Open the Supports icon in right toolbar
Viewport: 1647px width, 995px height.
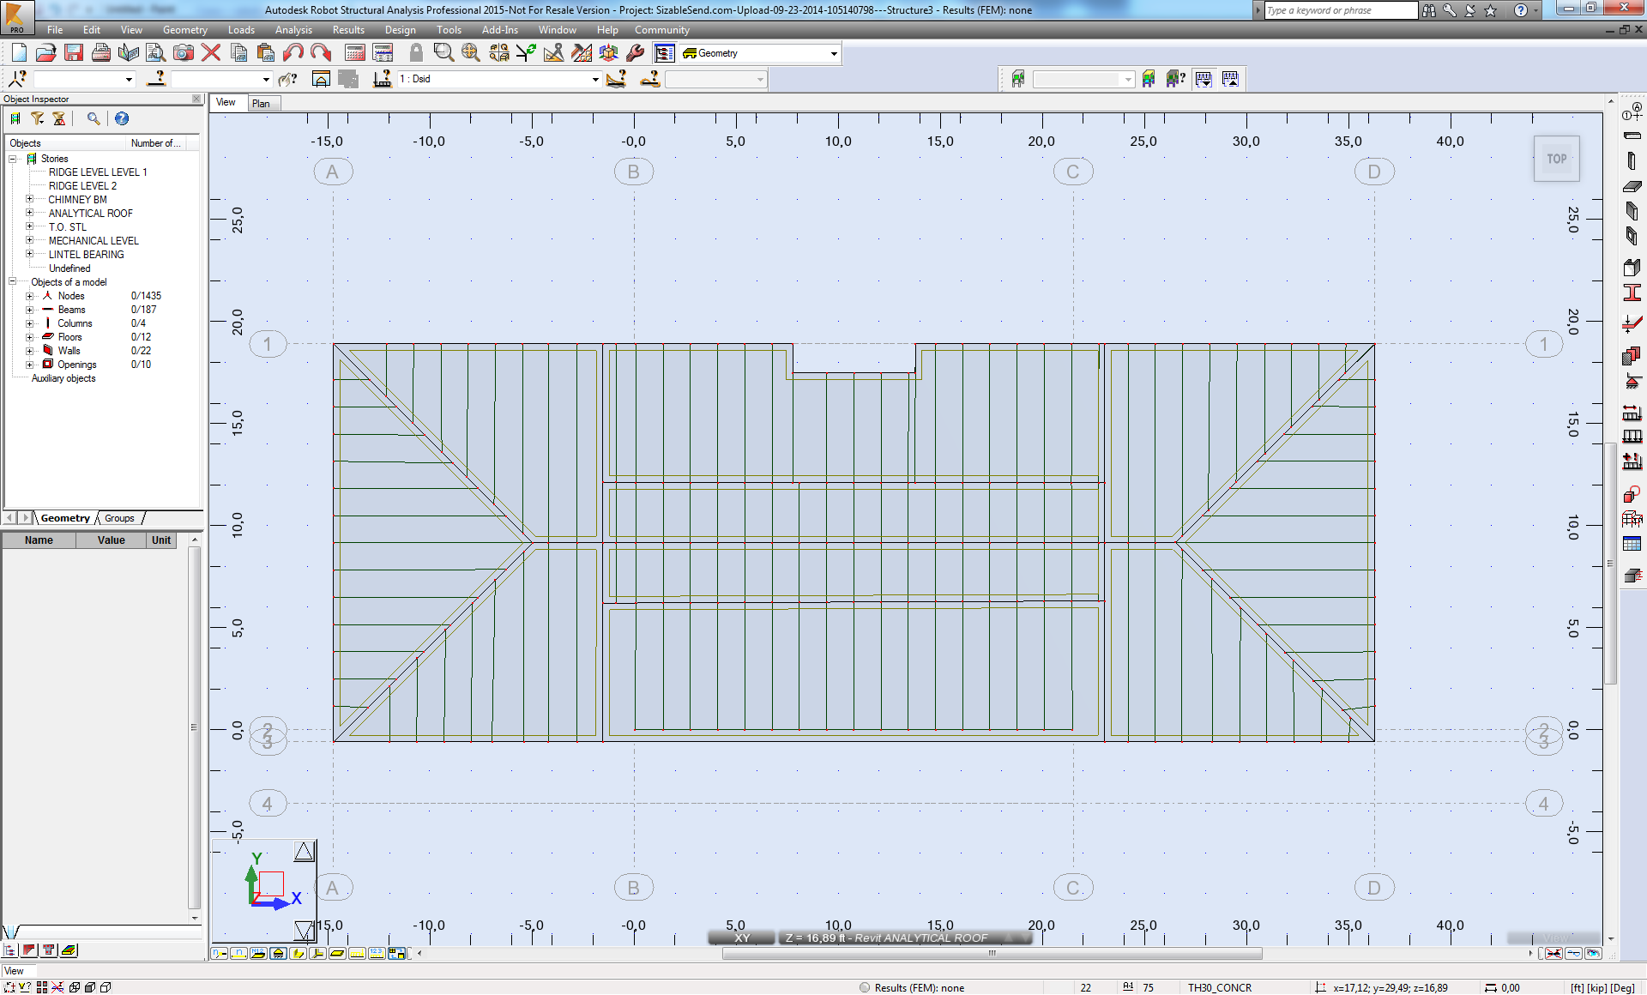click(x=1632, y=382)
